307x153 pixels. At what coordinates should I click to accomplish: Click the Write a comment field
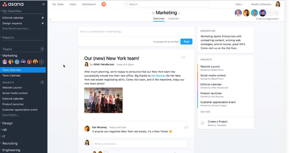[x=140, y=144]
